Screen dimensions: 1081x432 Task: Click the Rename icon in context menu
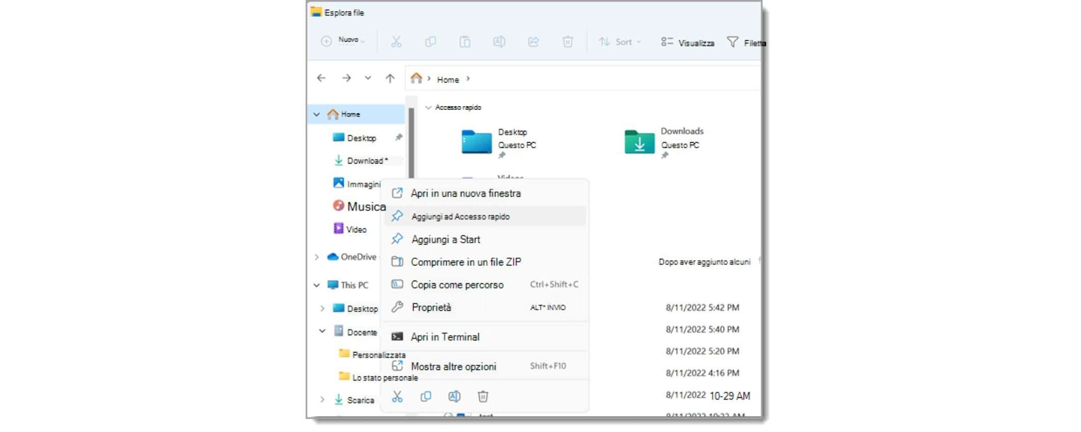tap(454, 396)
